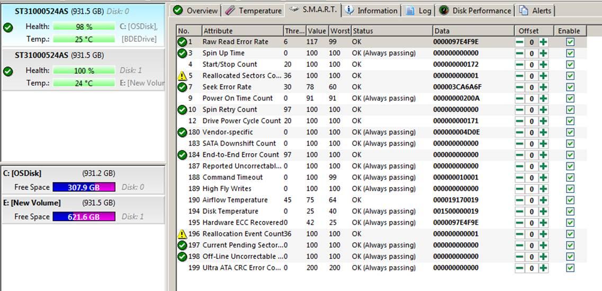The image size is (602, 291).
Task: Click the yellow warning icon for Reallocated Sectors Count
Action: click(182, 76)
